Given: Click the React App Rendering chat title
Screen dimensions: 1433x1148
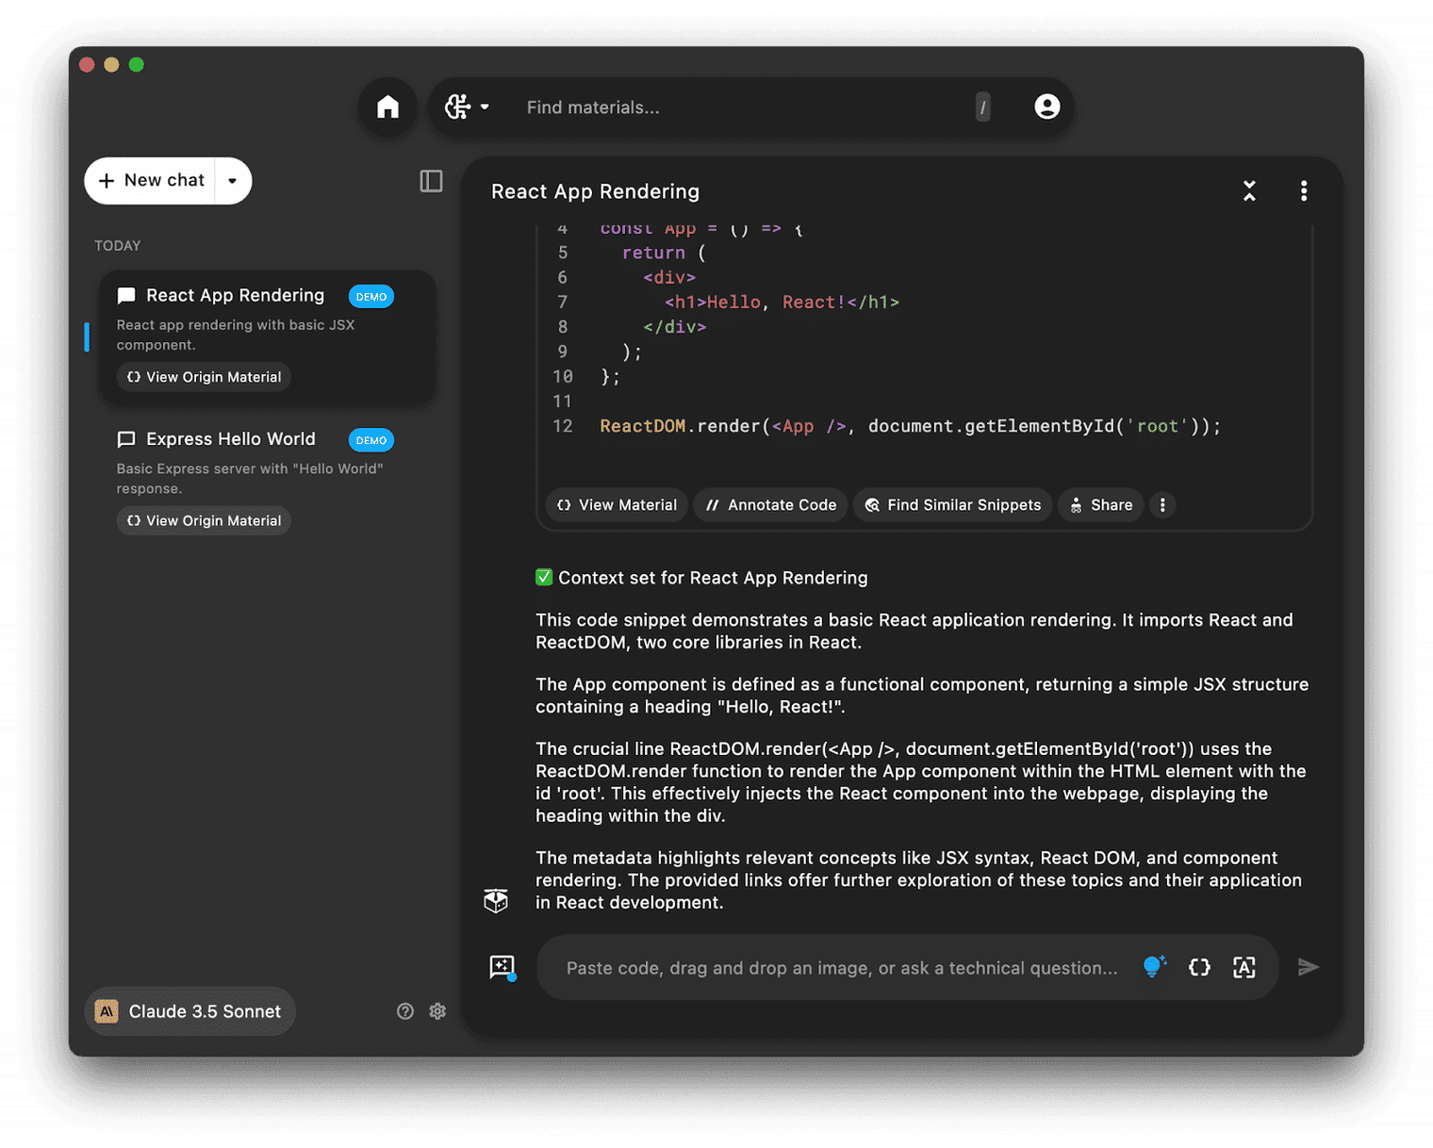Looking at the screenshot, I should (x=595, y=191).
